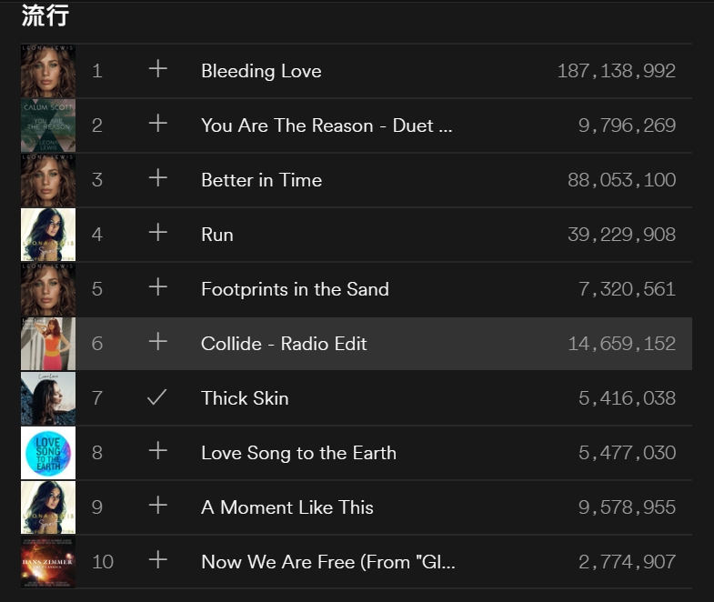Viewport: 714px width, 602px height.
Task: Click the Better in Time title
Action: pyautogui.click(x=261, y=180)
